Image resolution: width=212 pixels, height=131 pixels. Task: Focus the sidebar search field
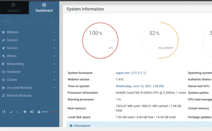[26, 21]
